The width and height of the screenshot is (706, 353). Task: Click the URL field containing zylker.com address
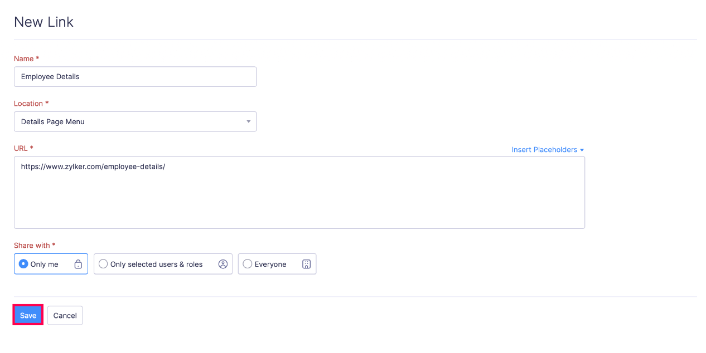coord(299,192)
